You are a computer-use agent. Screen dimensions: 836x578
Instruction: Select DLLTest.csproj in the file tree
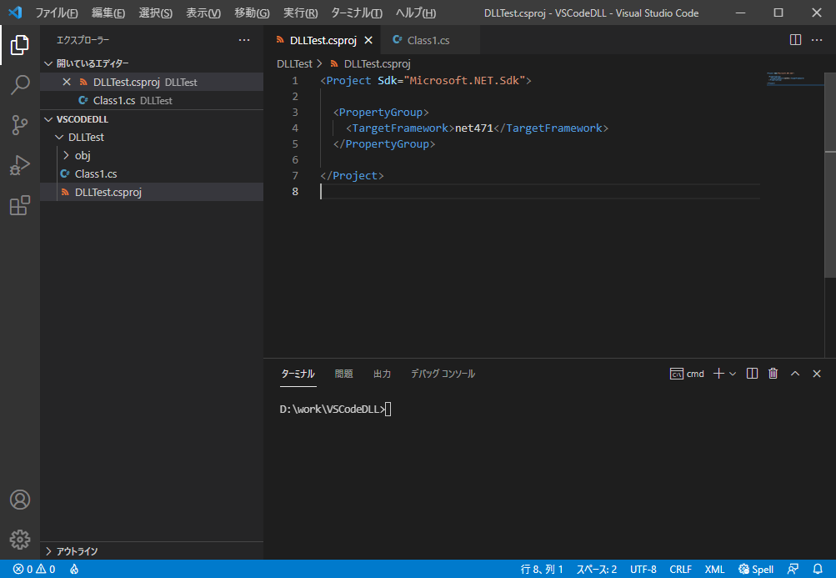tap(152, 192)
